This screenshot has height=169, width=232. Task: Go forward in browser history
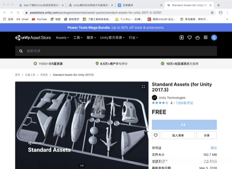pyautogui.click(x=11, y=13)
